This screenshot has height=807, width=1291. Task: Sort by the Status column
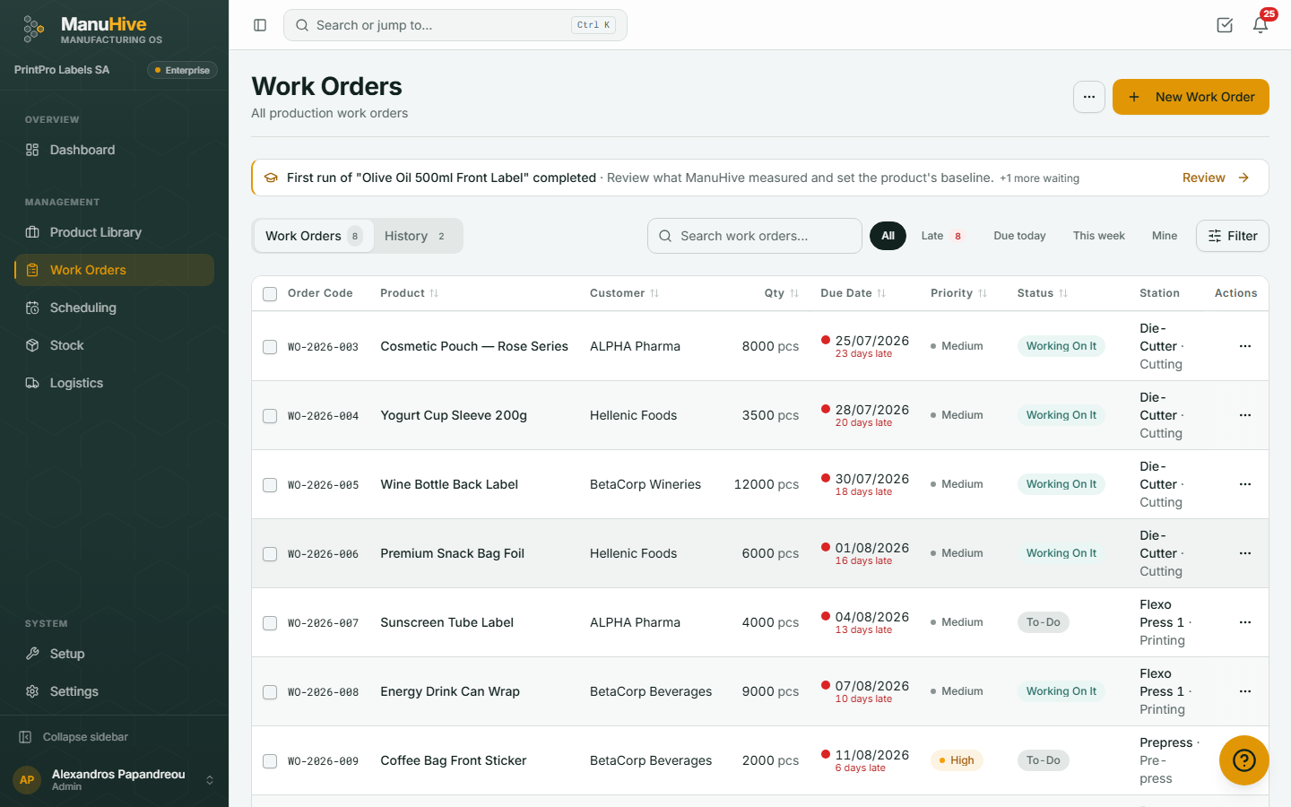coord(1043,293)
